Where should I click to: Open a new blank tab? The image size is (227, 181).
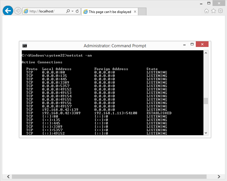142,12
